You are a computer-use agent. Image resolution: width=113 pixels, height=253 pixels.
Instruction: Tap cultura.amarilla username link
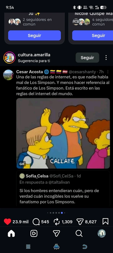click(34, 55)
